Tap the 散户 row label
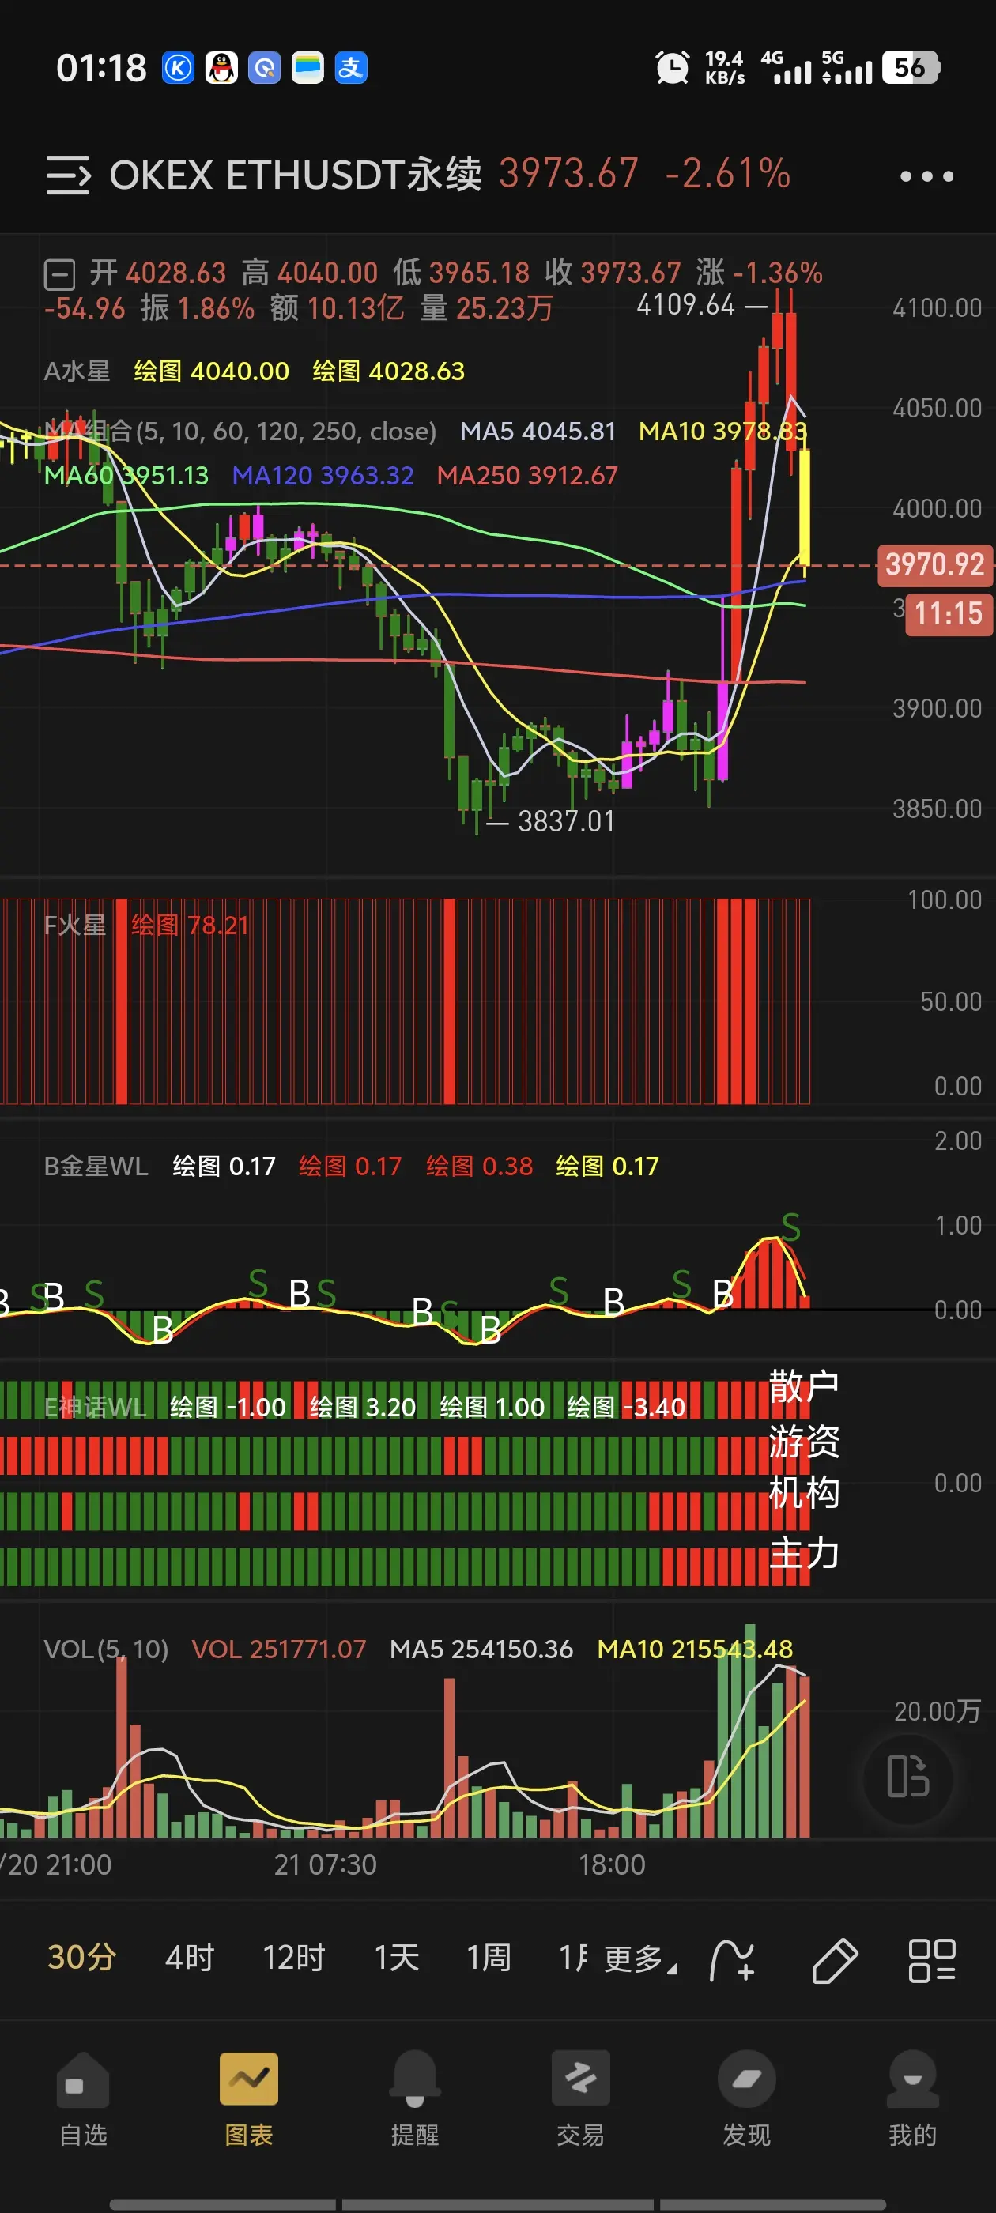Image resolution: width=996 pixels, height=2213 pixels. tap(803, 1386)
